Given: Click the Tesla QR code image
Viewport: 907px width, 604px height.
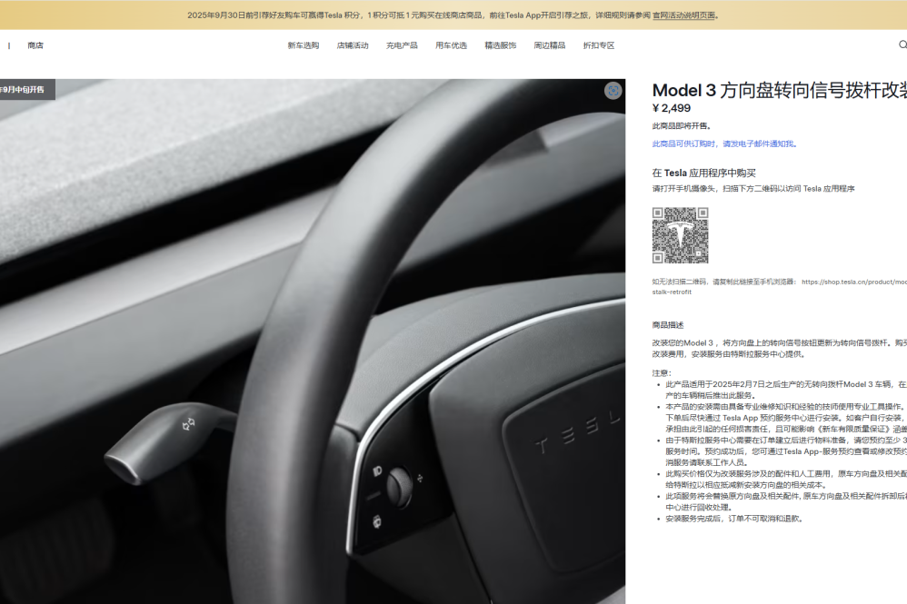Looking at the screenshot, I should click(x=680, y=235).
